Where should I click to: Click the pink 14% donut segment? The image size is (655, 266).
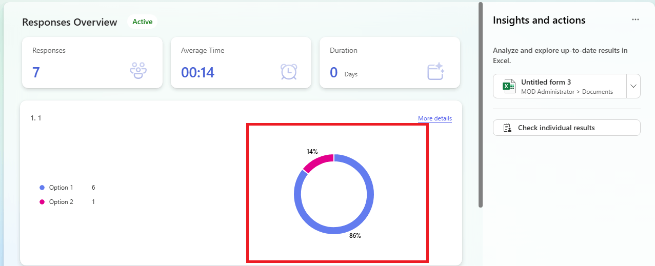pos(319,161)
